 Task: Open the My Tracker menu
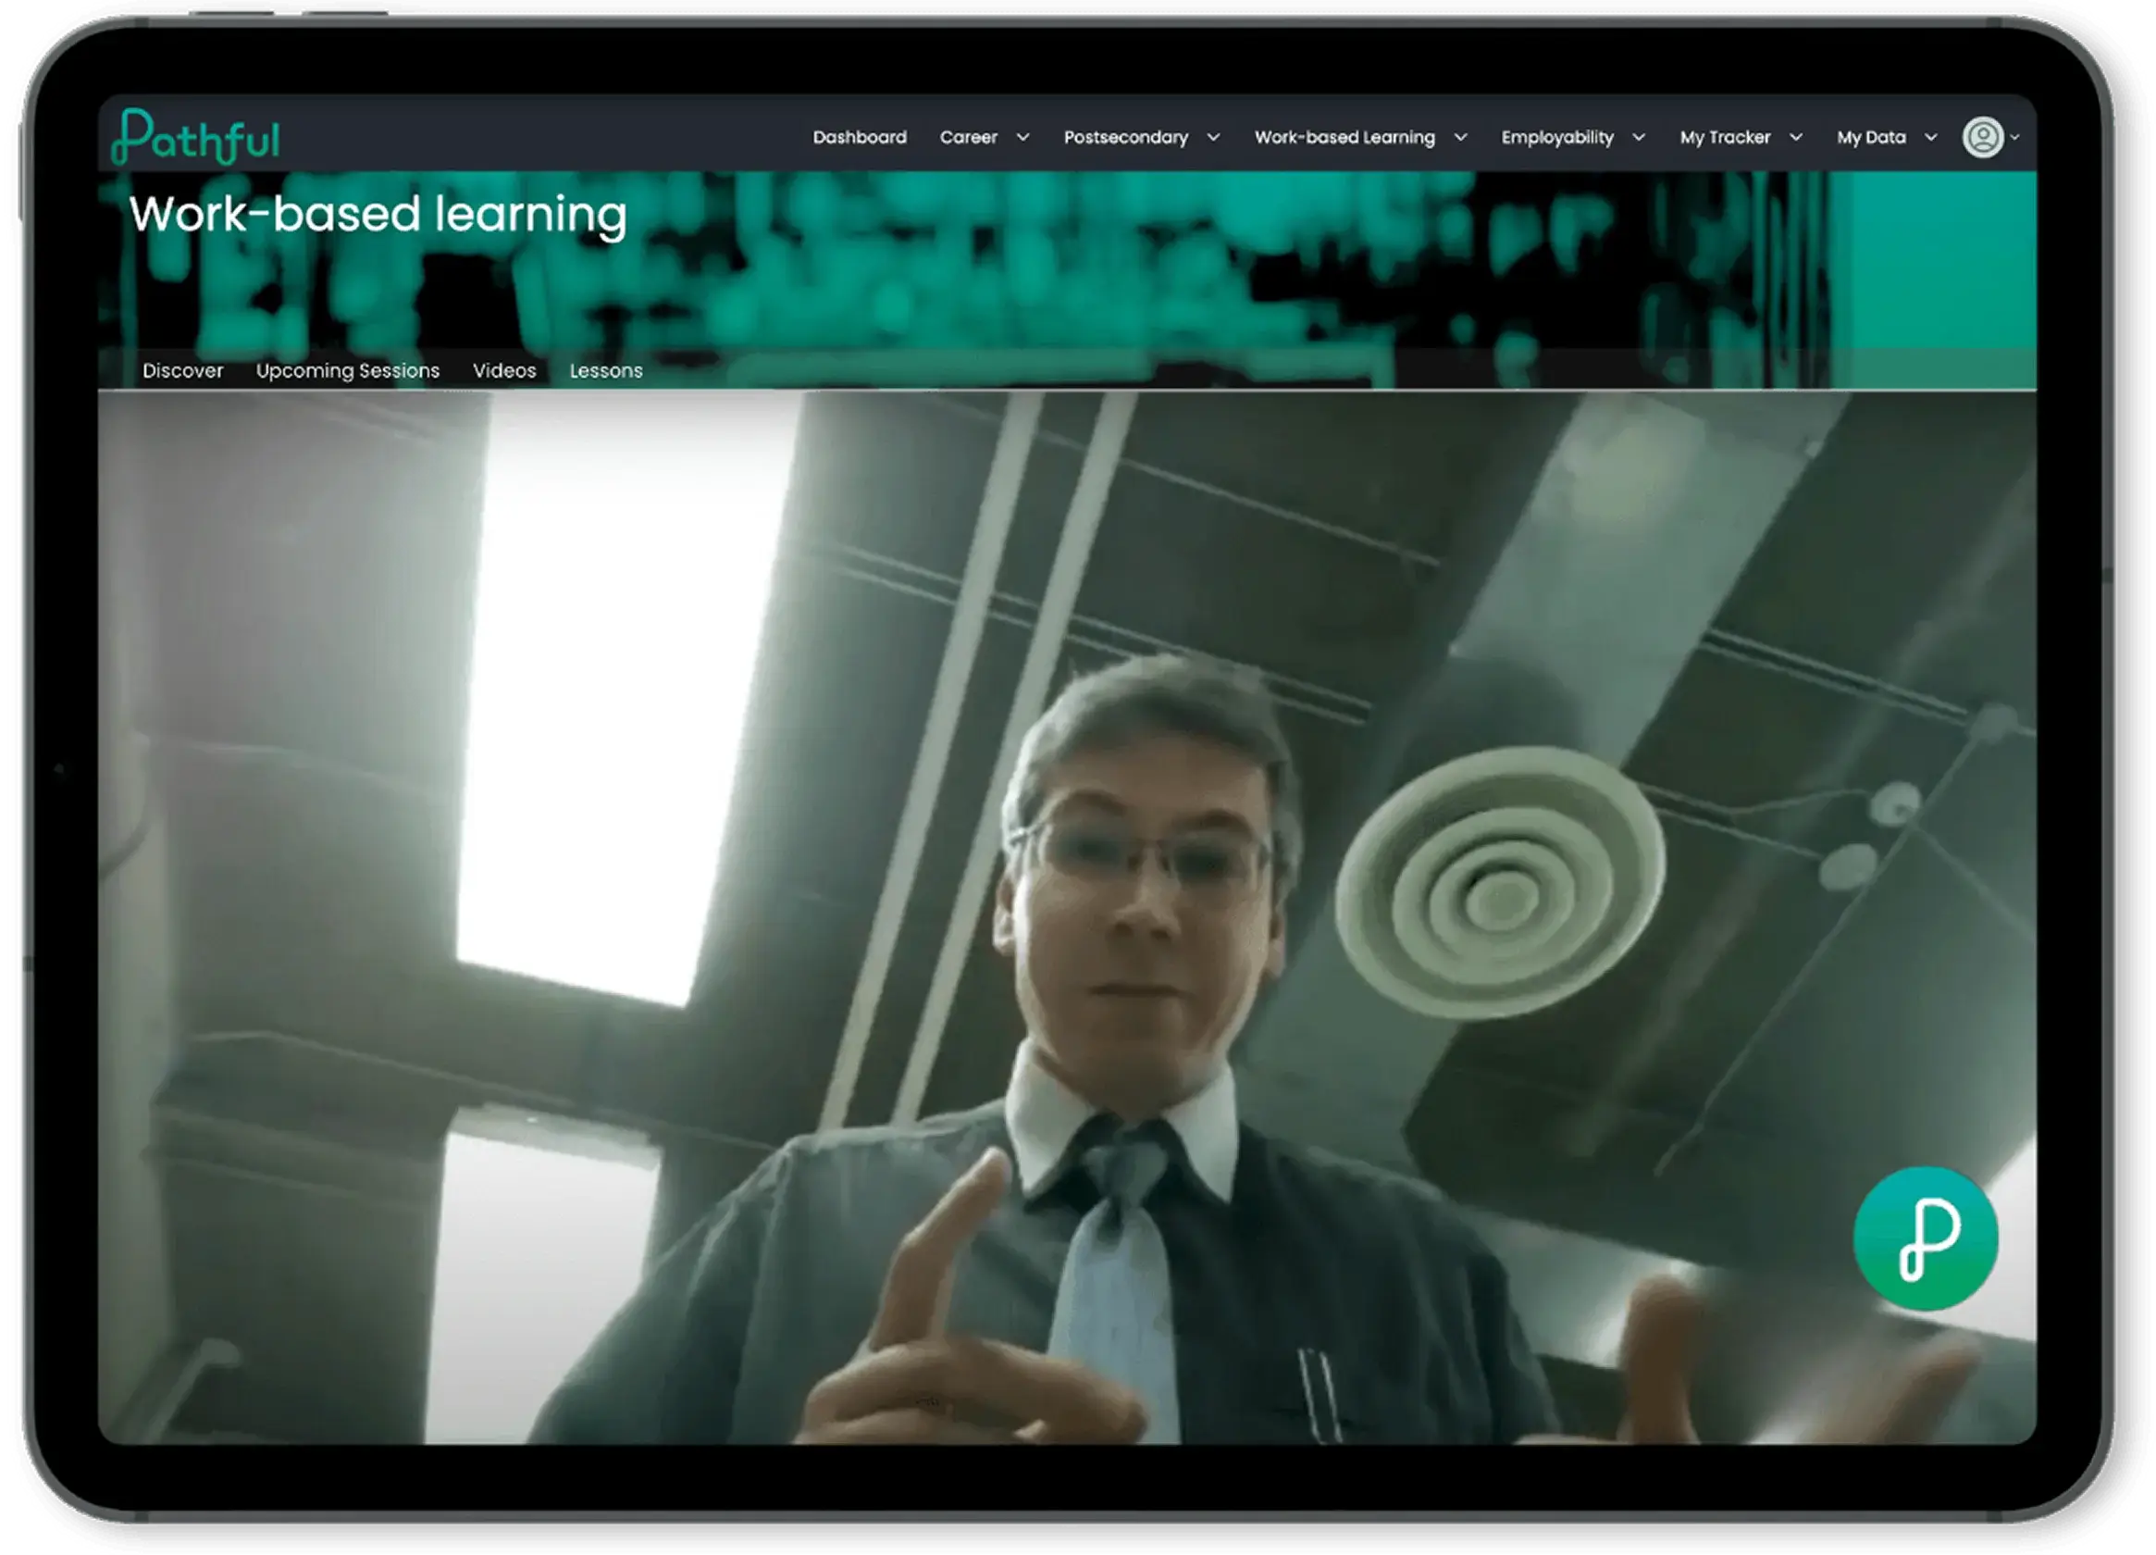(x=1725, y=137)
